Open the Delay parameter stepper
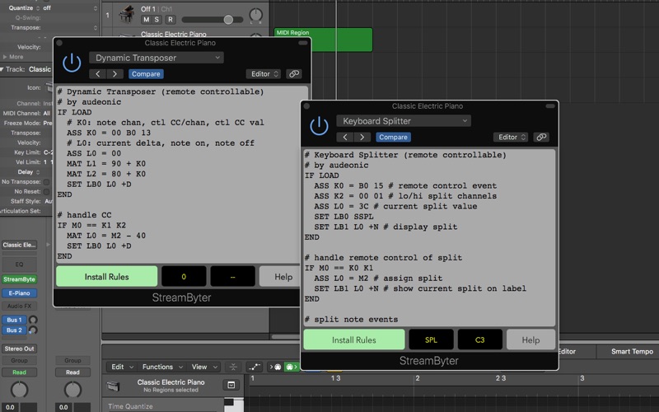Image resolution: width=659 pixels, height=412 pixels. tap(38, 172)
